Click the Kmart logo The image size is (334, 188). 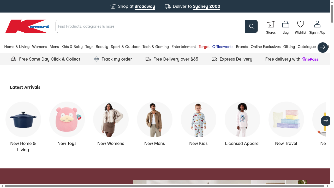click(x=27, y=26)
